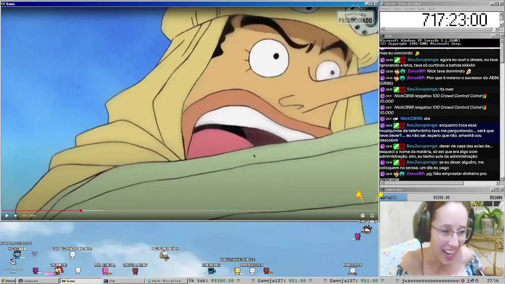Click the heart icon beside NICKCB98 avatar
This screenshot has height=284, width=505.
tap(34, 254)
